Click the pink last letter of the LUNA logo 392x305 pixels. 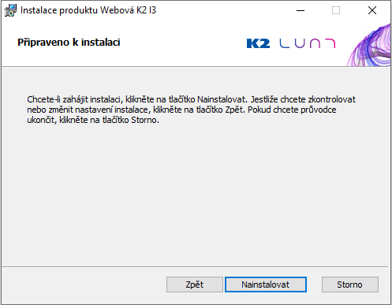coord(330,43)
